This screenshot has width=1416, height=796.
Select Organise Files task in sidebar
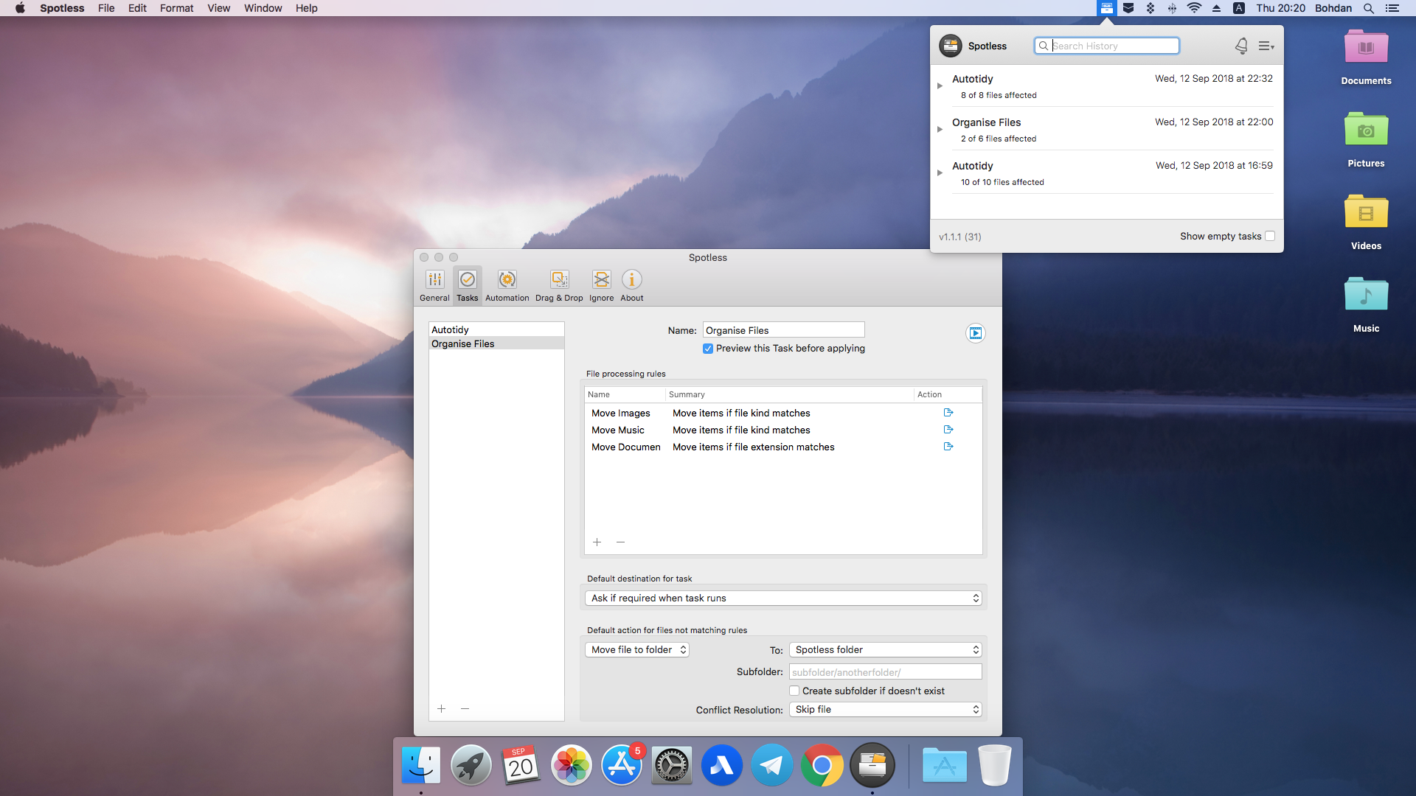464,343
